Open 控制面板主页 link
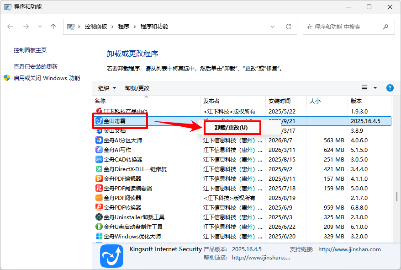The width and height of the screenshot is (401, 270). coord(30,50)
